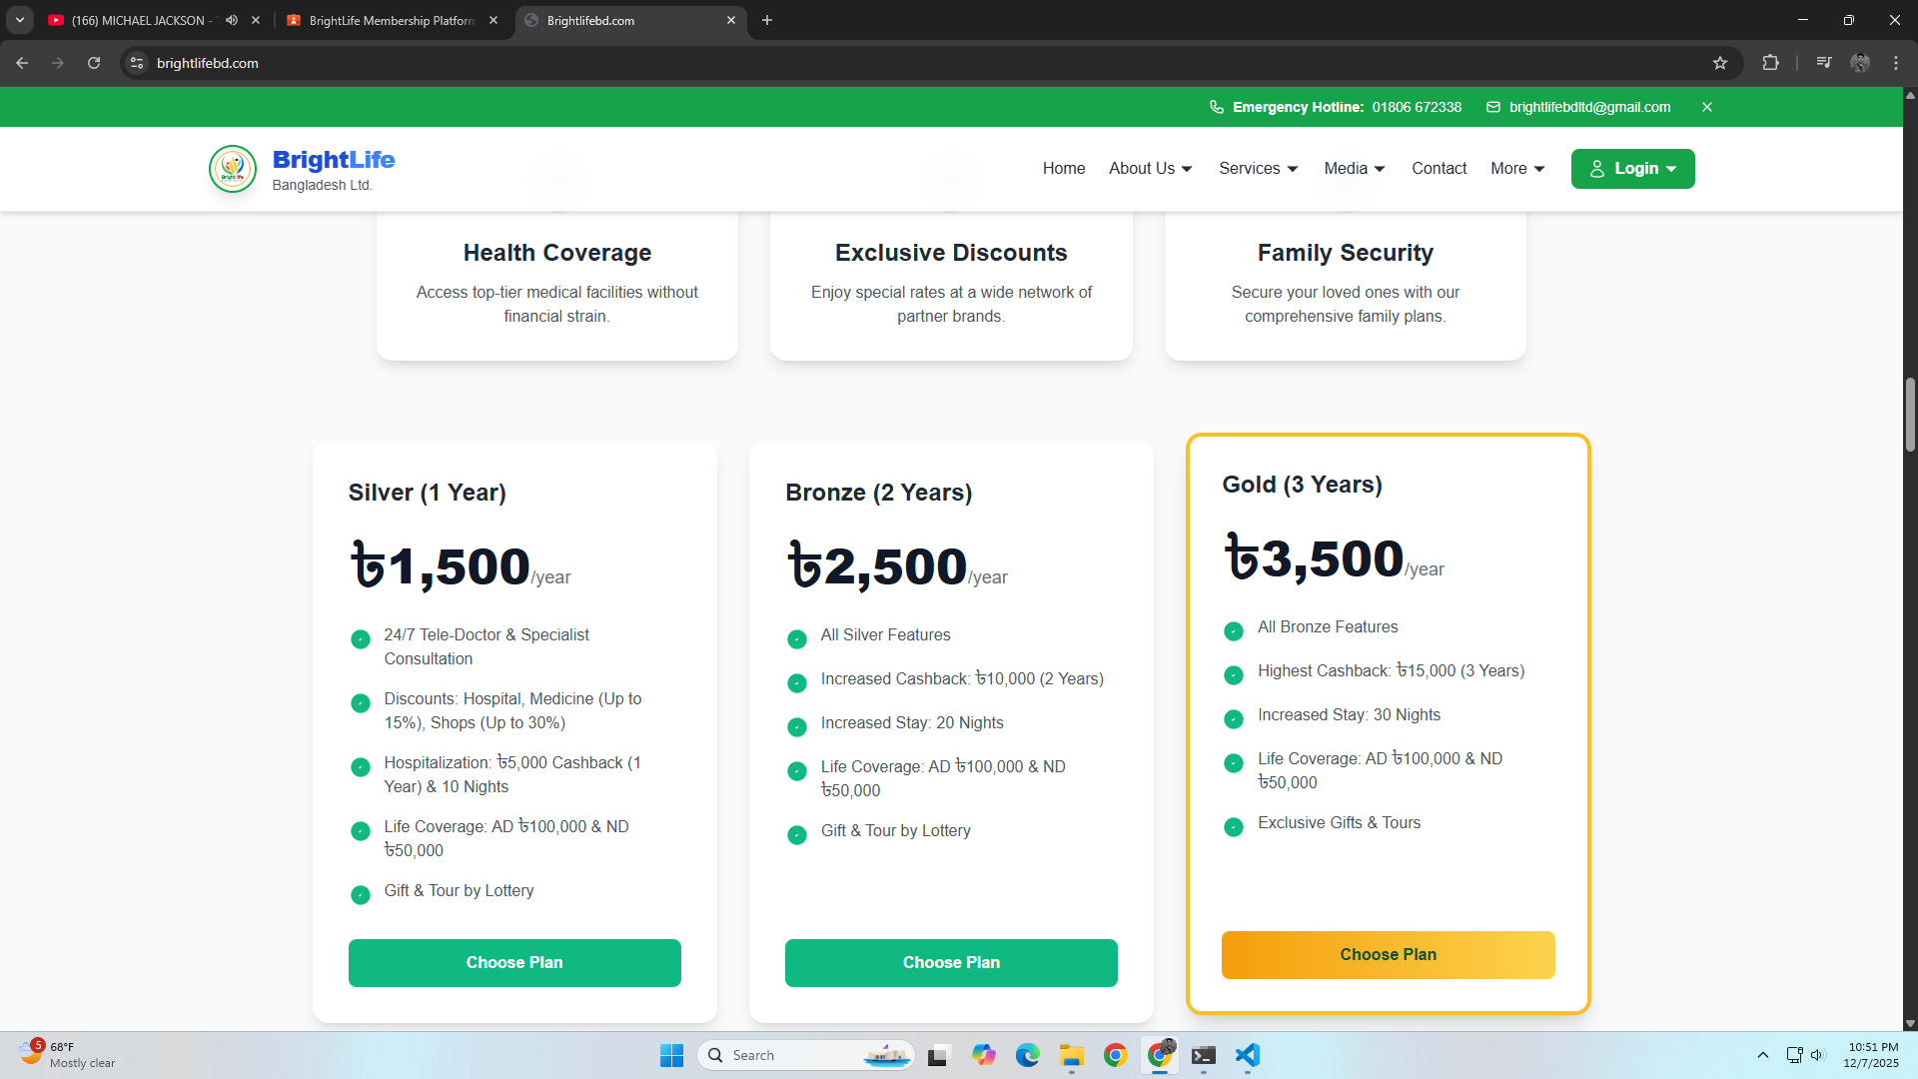The image size is (1918, 1079).
Task: Reload the current page
Action: [94, 63]
